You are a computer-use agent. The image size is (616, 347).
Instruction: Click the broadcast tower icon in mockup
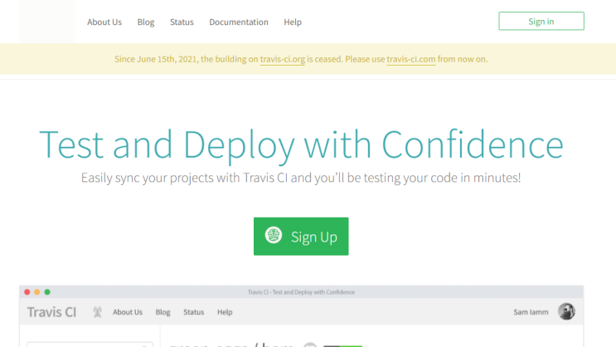[x=98, y=312]
